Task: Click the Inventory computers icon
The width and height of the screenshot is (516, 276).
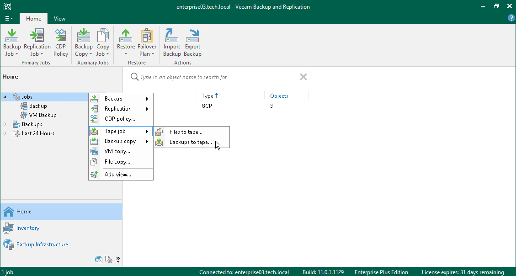Action: pyautogui.click(x=9, y=228)
